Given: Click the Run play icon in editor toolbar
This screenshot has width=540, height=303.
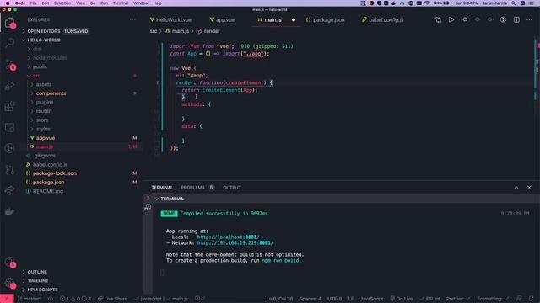Looking at the screenshot, I should pos(451,20).
